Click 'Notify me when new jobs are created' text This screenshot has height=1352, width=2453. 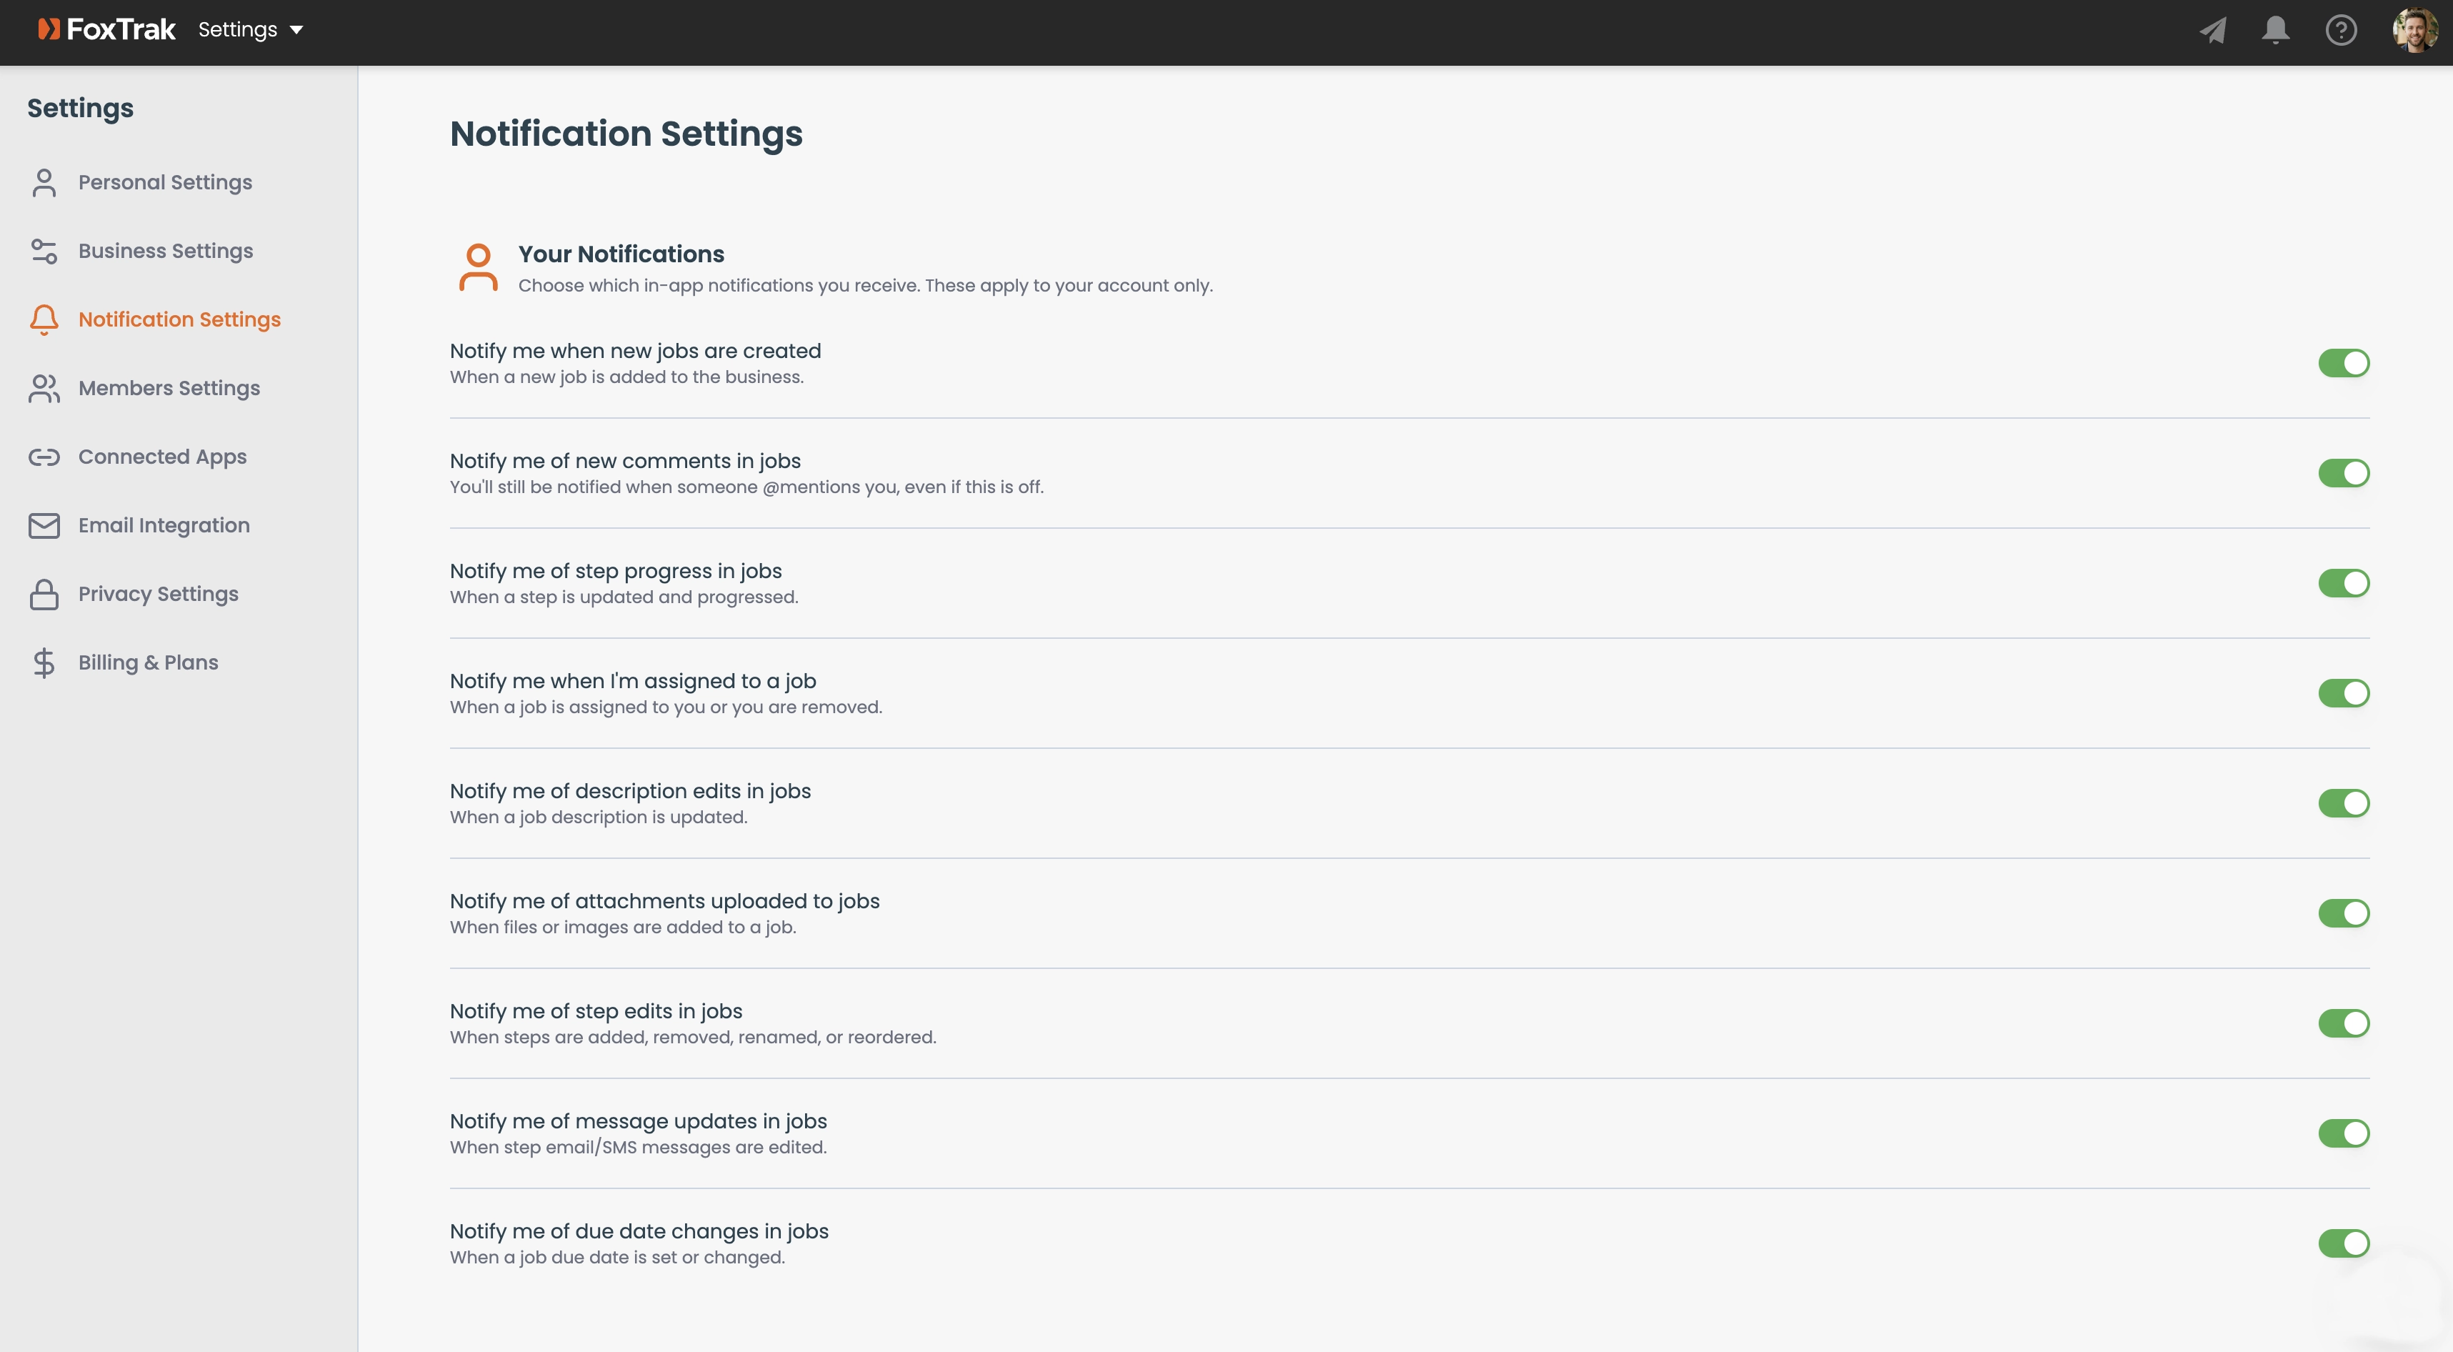point(635,351)
